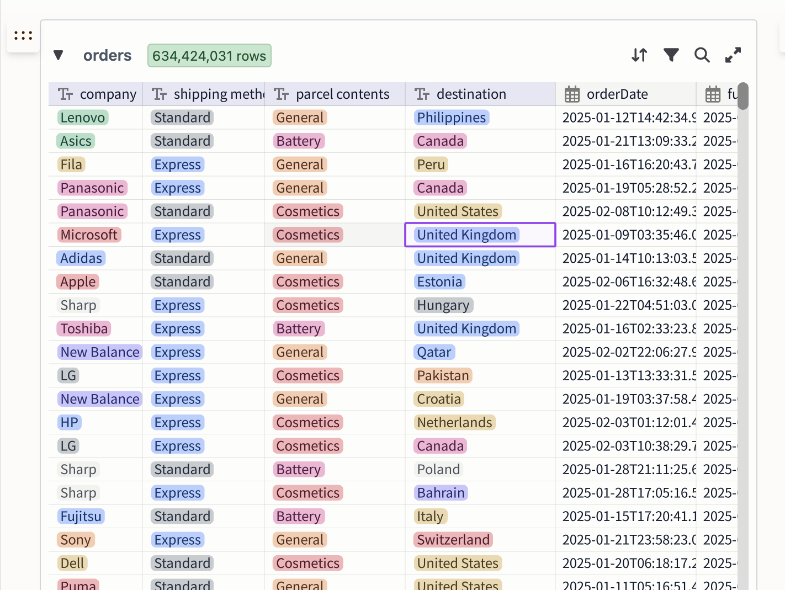Open the filter funnel icon
The width and height of the screenshot is (785, 590).
671,55
